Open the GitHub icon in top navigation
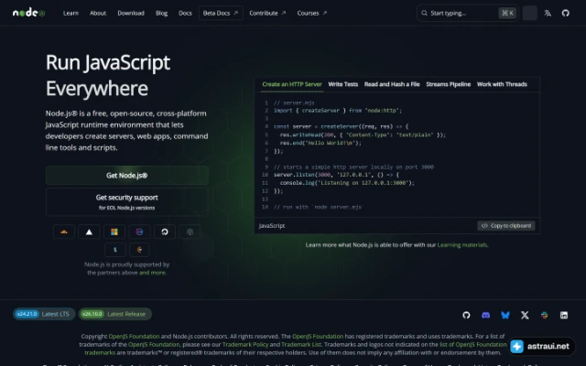 tap(566, 13)
